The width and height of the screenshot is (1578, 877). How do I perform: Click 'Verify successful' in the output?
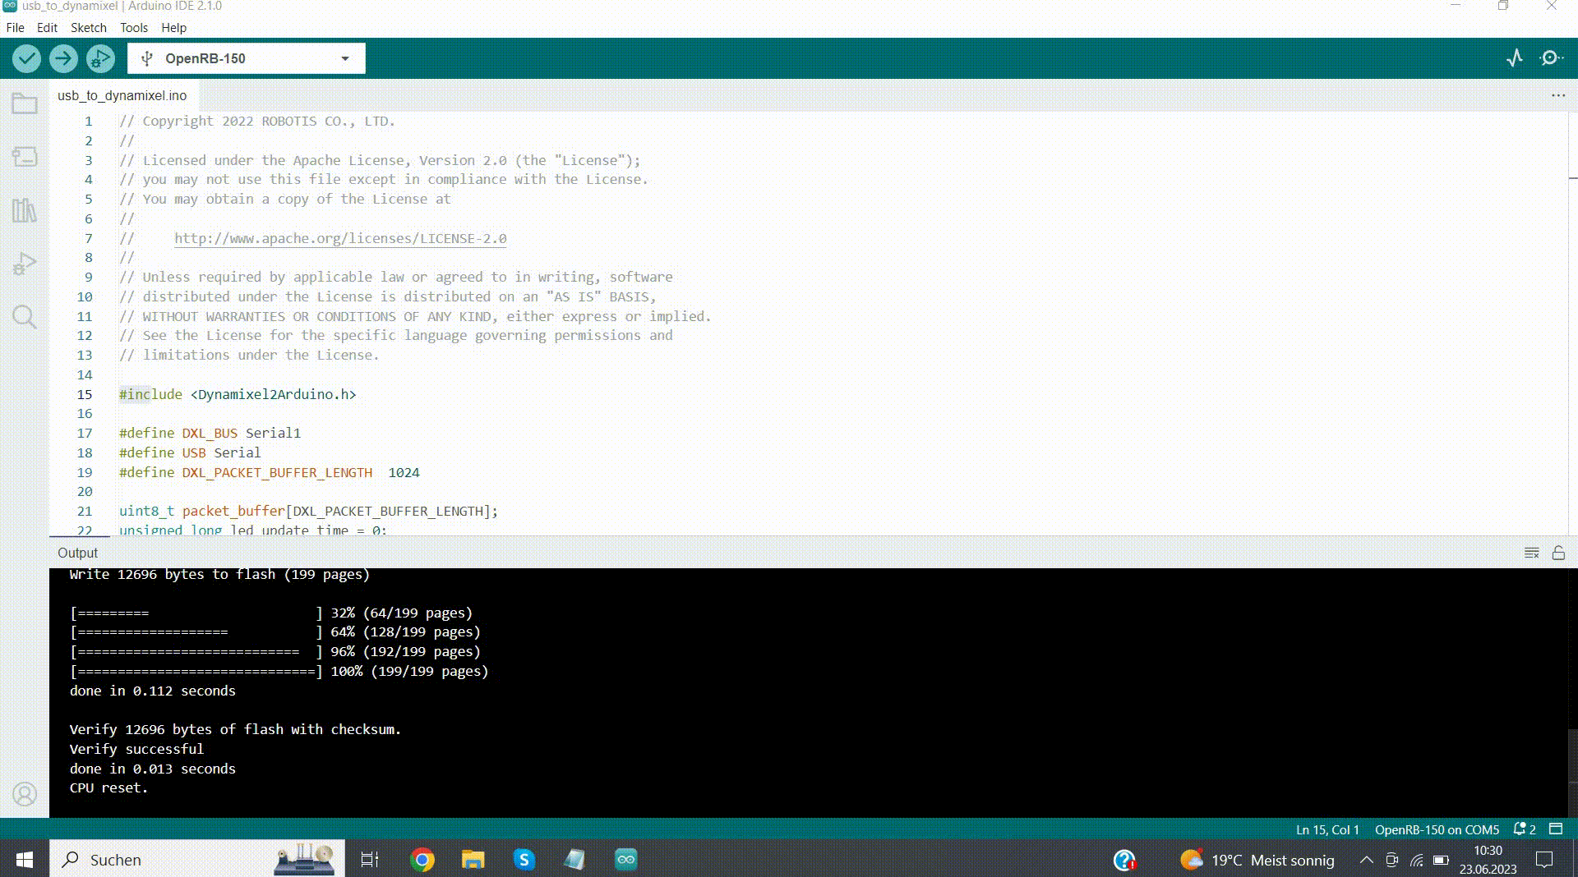pyautogui.click(x=136, y=749)
